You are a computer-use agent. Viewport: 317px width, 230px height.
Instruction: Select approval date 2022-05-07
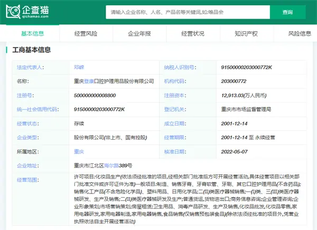tap(234, 152)
